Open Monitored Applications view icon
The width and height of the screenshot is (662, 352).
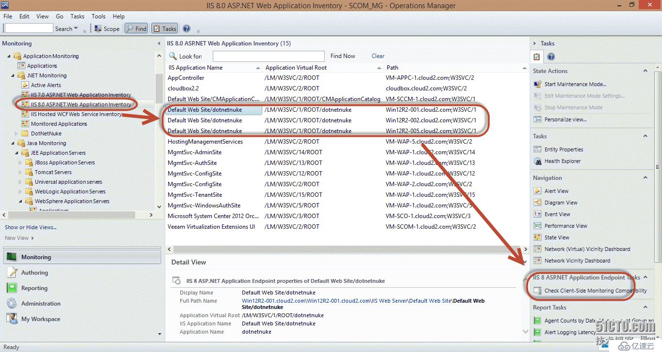[x=26, y=124]
